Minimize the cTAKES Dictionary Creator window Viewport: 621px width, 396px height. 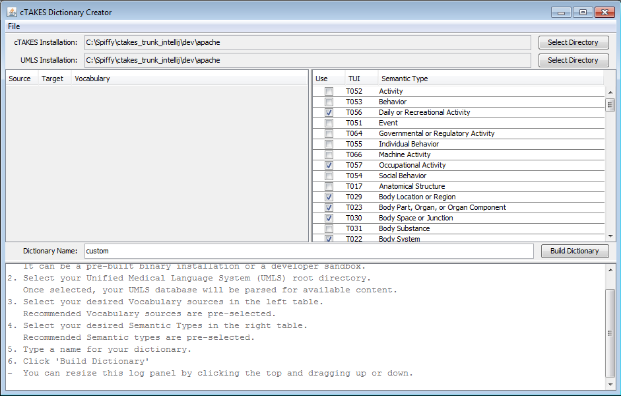click(561, 13)
